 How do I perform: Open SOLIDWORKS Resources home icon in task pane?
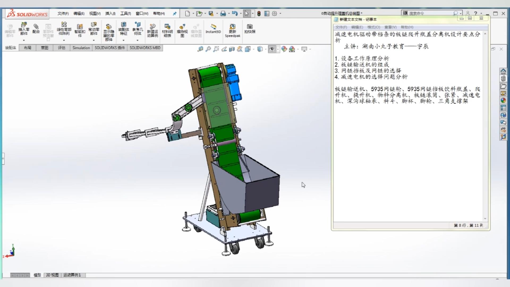pos(503,71)
